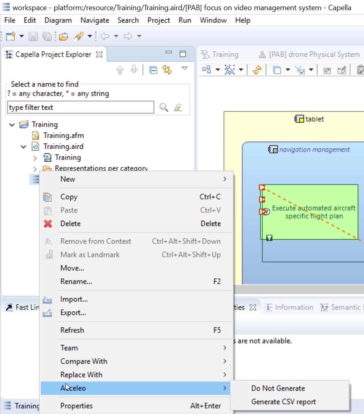The height and width of the screenshot is (414, 364).
Task: Expand the Training model node under Training.aird
Action: (x=35, y=158)
